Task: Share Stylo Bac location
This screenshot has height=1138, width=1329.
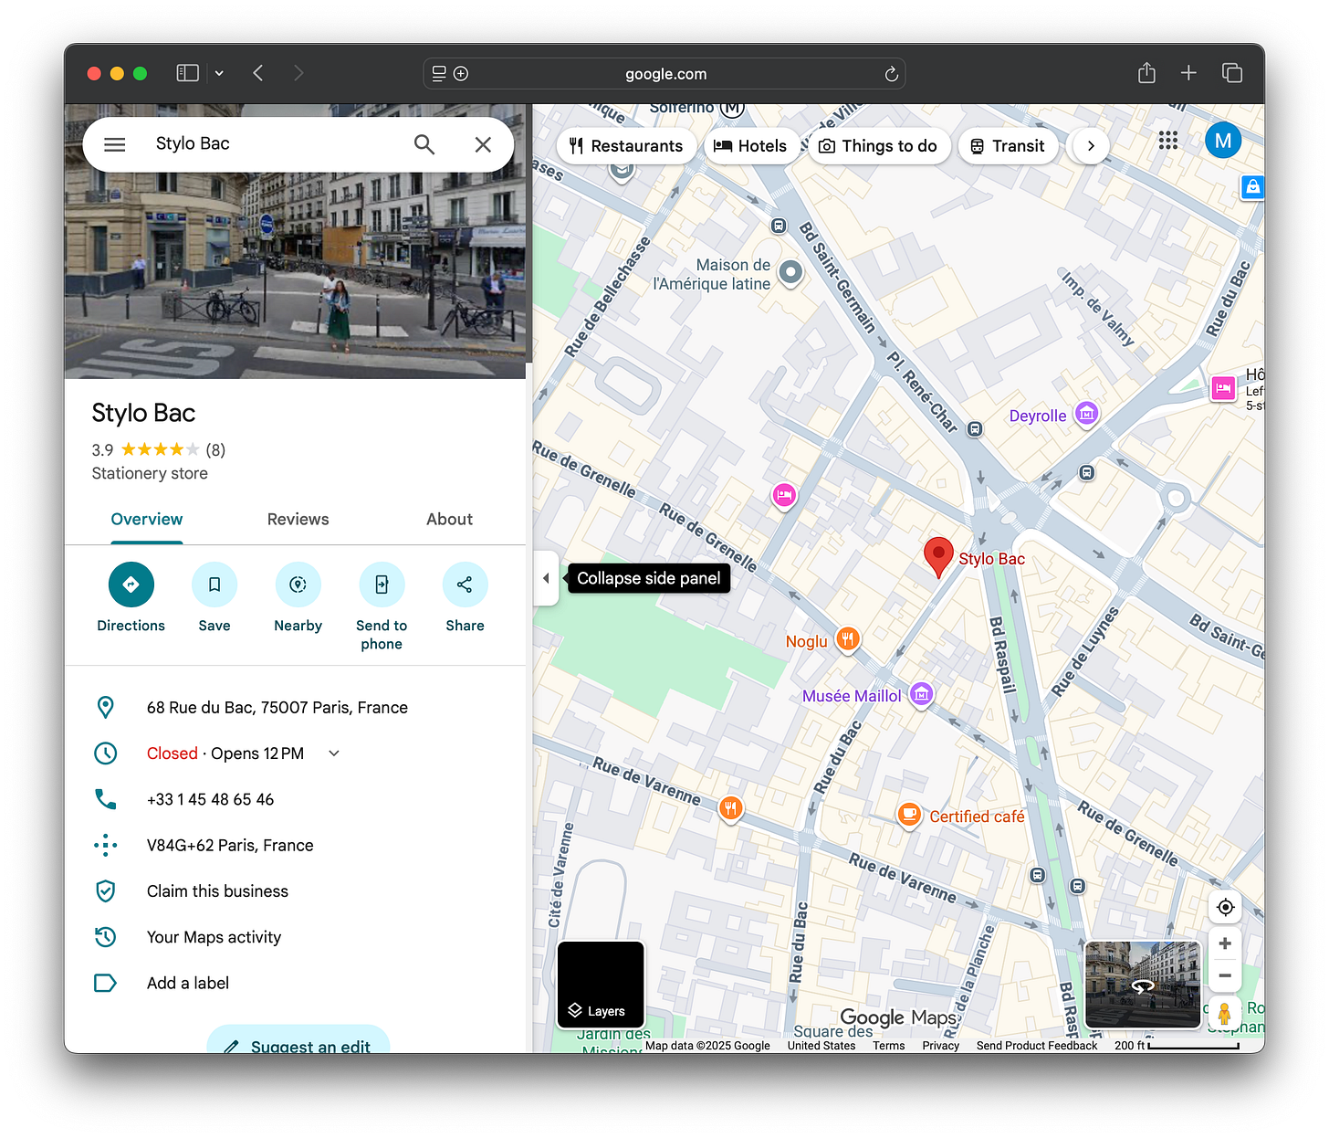Action: pyautogui.click(x=466, y=598)
